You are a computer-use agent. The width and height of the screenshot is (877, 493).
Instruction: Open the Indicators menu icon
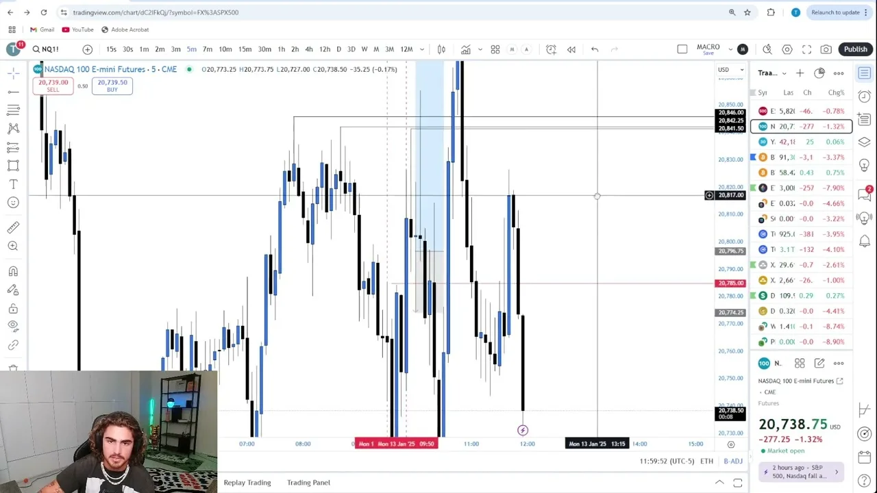coord(466,49)
